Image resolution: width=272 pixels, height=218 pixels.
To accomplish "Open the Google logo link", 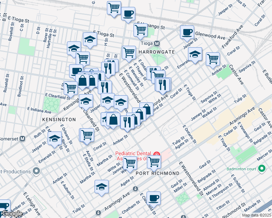I will [x=12, y=214].
